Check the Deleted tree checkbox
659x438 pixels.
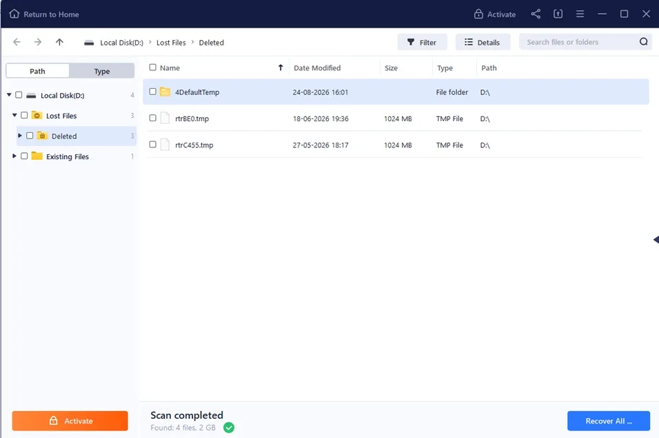[x=30, y=136]
